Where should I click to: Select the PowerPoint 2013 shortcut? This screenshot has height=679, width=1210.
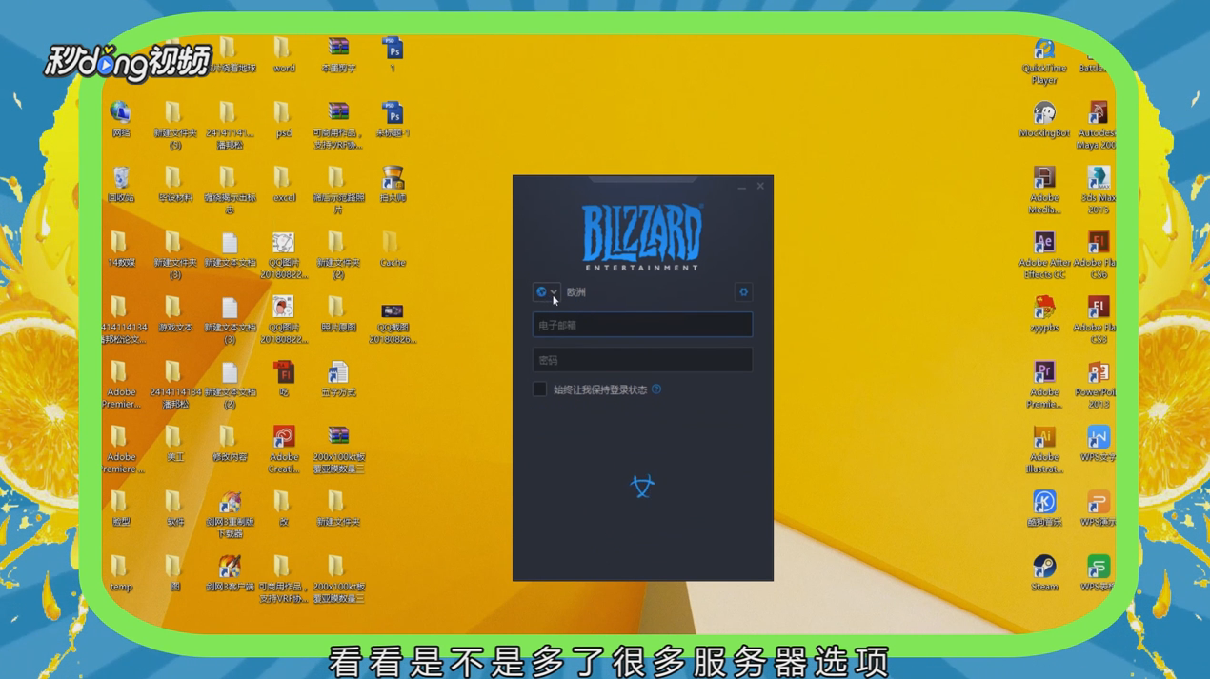coord(1098,385)
